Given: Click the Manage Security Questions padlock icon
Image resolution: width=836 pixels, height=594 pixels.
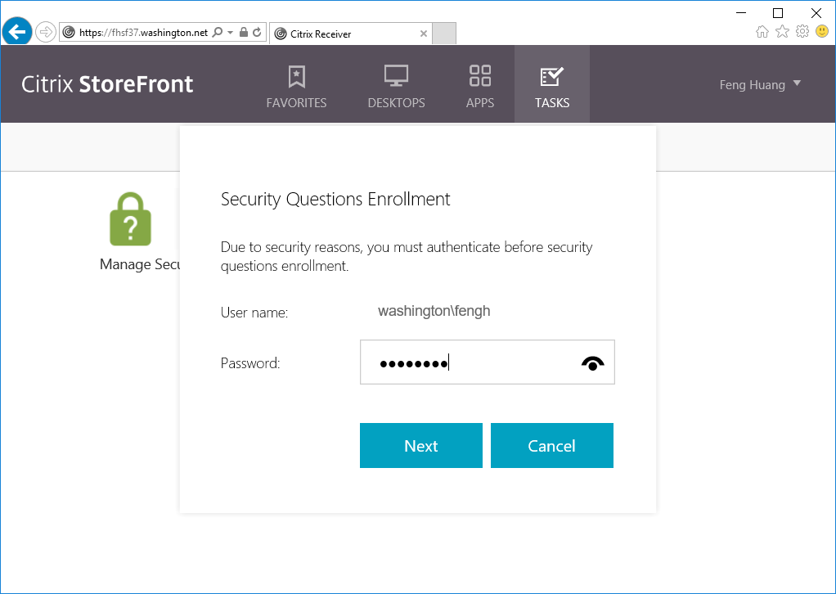Looking at the screenshot, I should click(131, 219).
